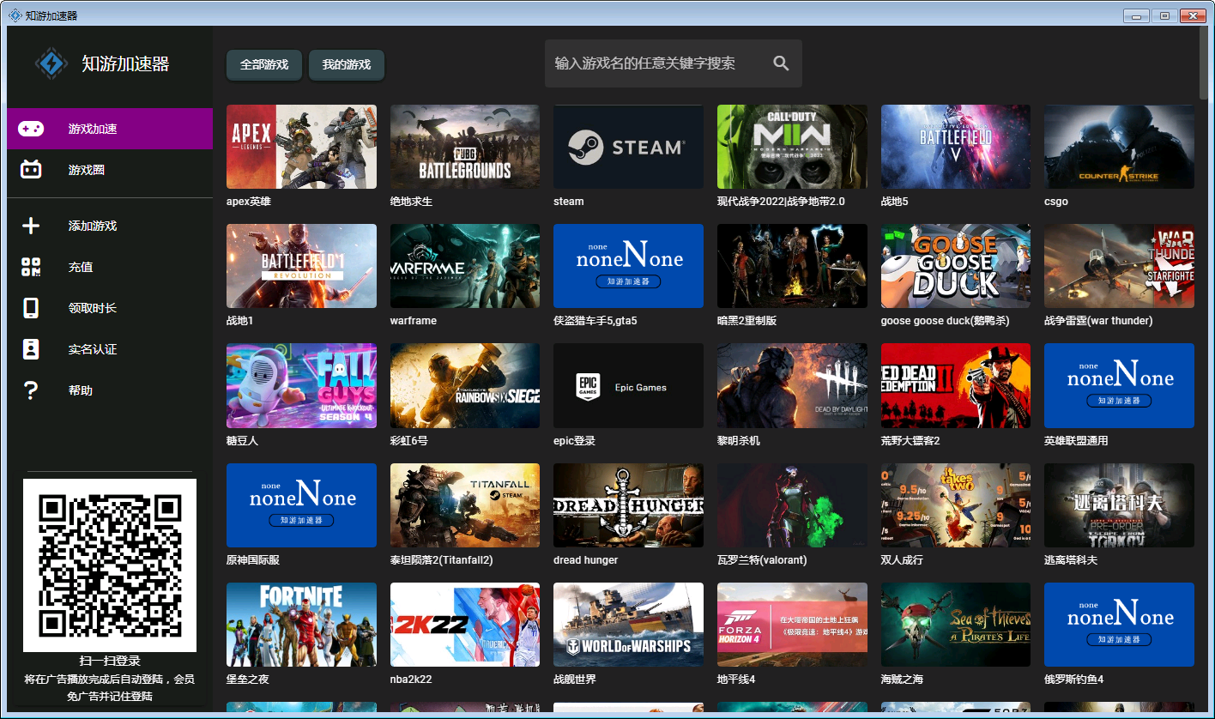Image resolution: width=1215 pixels, height=719 pixels.
Task: Open the 游戏圈 menu entry
Action: (x=110, y=170)
